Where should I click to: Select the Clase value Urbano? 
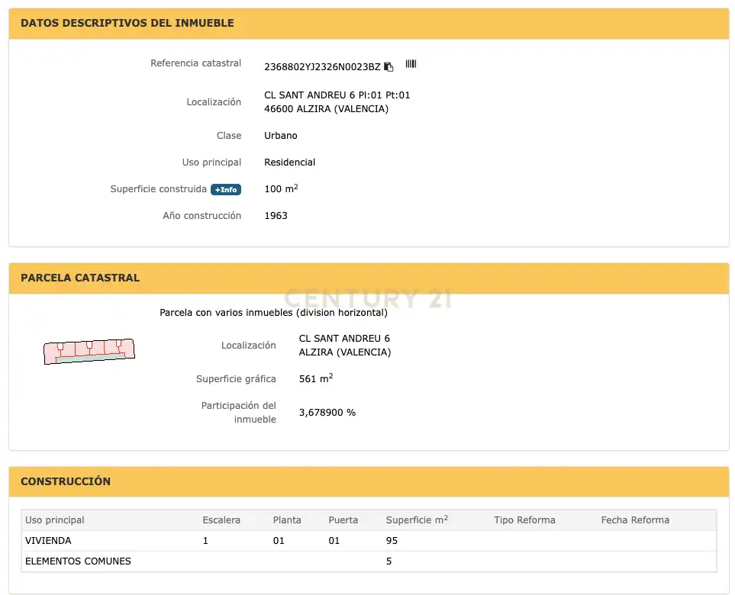(x=281, y=135)
